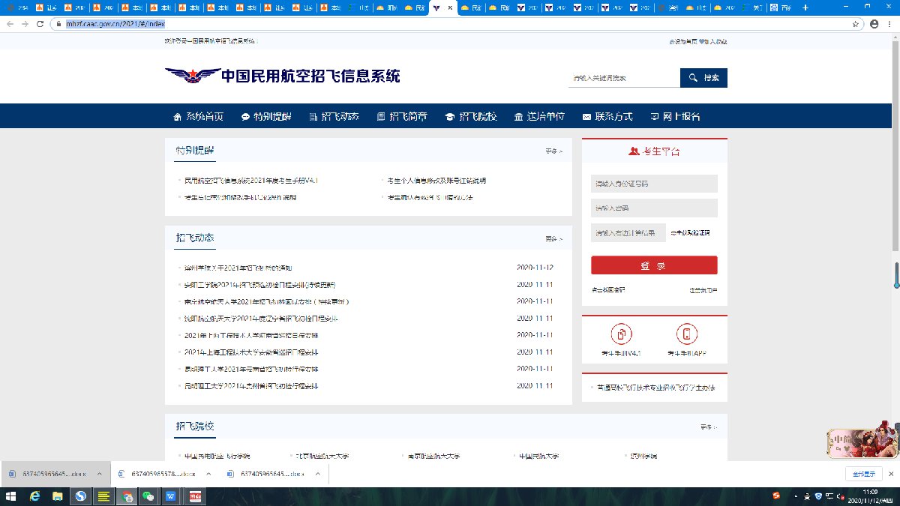Bookmark this page with the star icon
The width and height of the screenshot is (900, 506).
(x=856, y=24)
